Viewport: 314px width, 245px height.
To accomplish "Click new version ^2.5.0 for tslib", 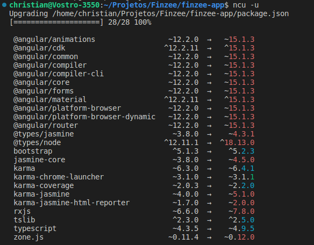I will pos(241,220).
